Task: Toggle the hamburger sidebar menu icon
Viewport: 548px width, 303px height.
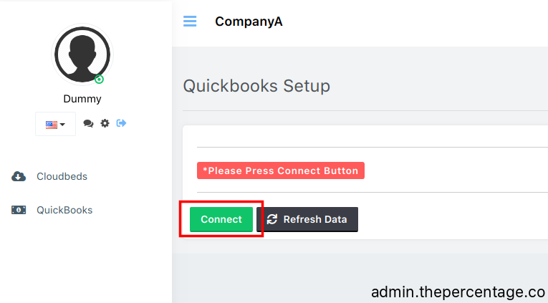Action: (190, 21)
